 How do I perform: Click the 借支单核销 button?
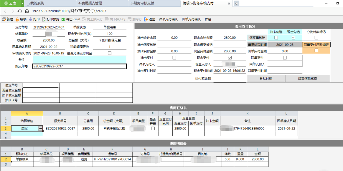tap(257, 38)
